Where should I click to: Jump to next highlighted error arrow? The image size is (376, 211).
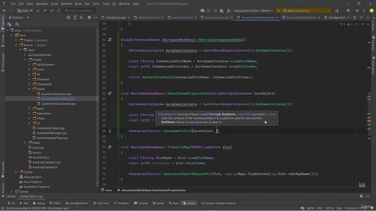[x=368, y=24]
